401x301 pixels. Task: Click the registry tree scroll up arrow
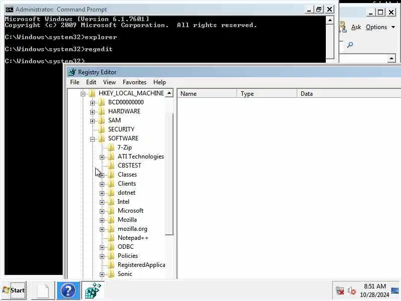point(169,93)
